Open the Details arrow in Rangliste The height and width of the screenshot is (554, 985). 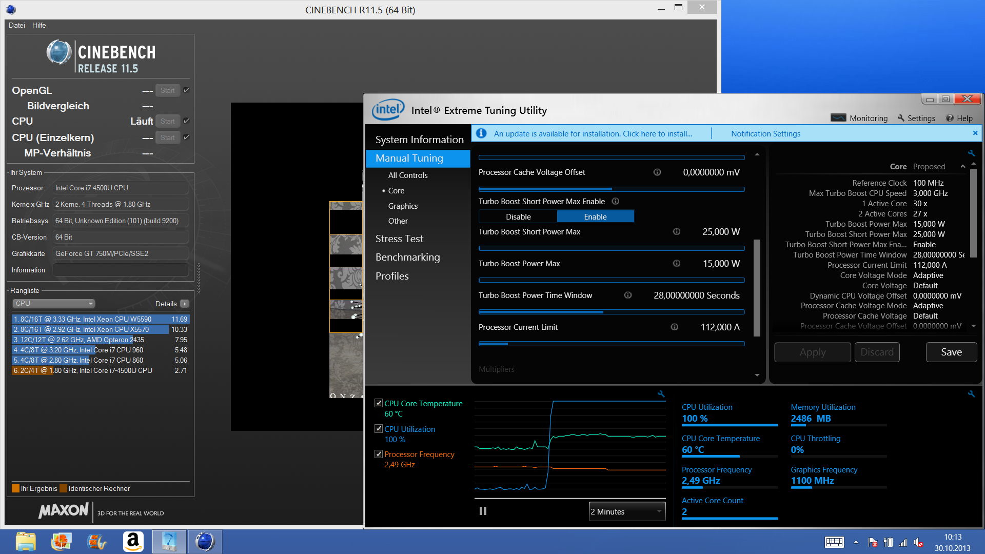(x=185, y=304)
